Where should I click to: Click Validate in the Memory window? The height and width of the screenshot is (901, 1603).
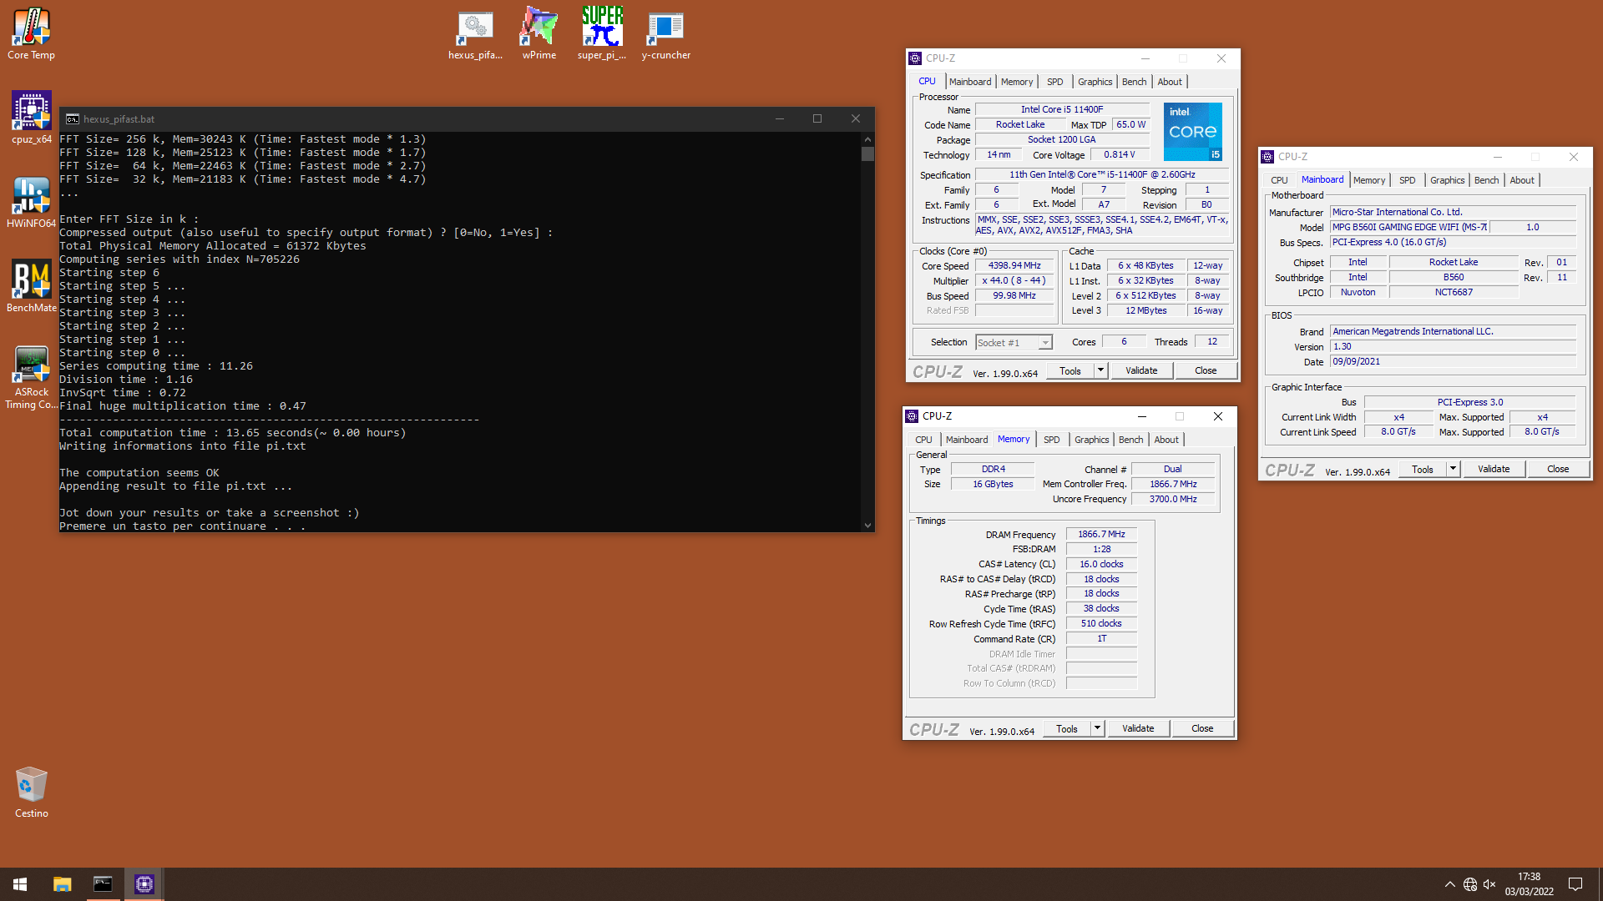(x=1138, y=728)
